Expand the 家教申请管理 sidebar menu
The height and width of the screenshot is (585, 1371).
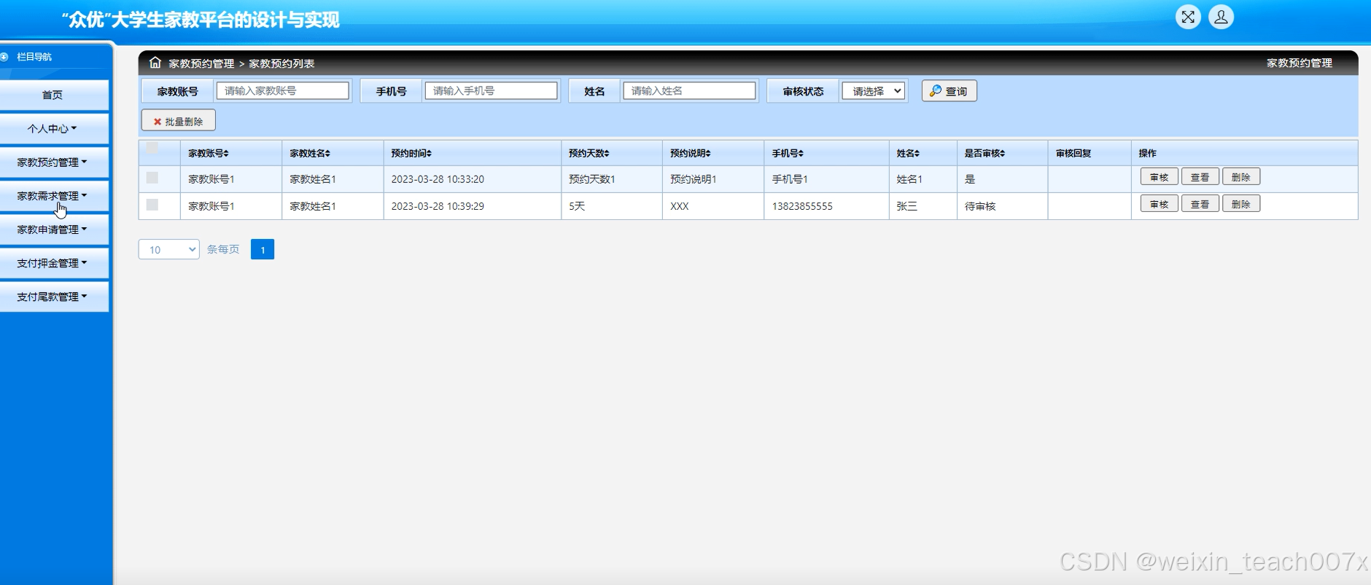pos(53,229)
